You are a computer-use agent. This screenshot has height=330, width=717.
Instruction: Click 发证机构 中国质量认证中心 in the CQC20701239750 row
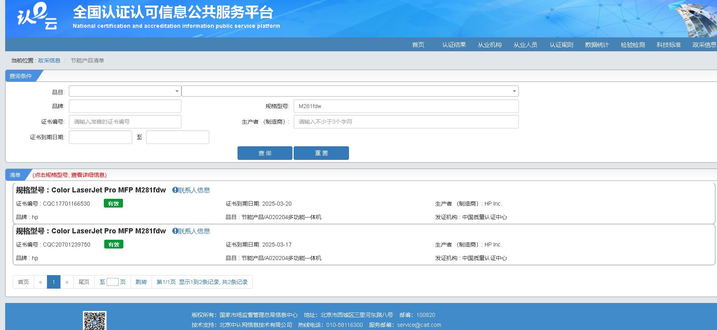point(471,258)
